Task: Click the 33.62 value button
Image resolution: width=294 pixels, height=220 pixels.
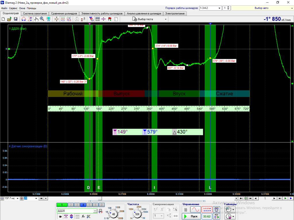Action: pyautogui.click(x=207, y=217)
